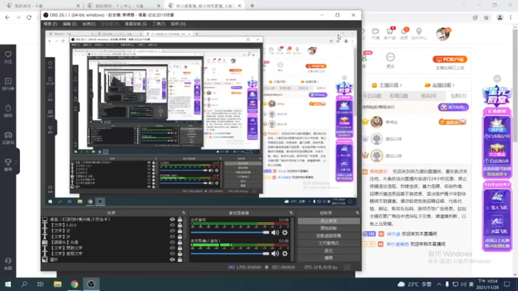Open 客服 headset icon in sidebar
The image size is (518, 291).
point(8,261)
